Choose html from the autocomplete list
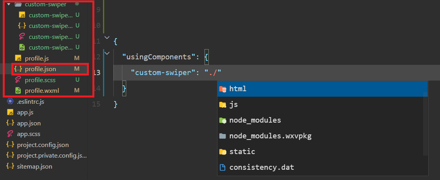Viewport: 440px width, 180px height. [x=322, y=89]
